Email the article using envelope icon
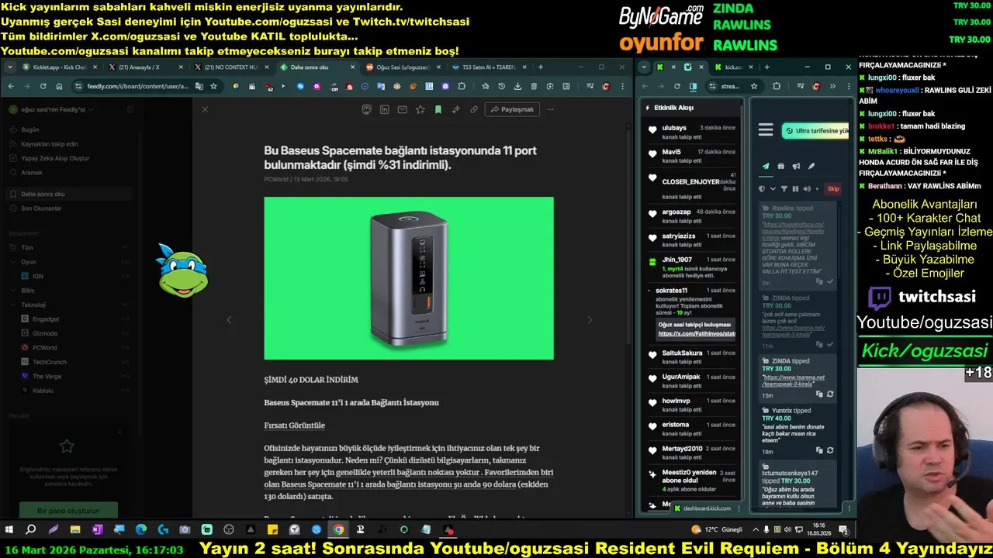This screenshot has width=993, height=558. click(403, 109)
